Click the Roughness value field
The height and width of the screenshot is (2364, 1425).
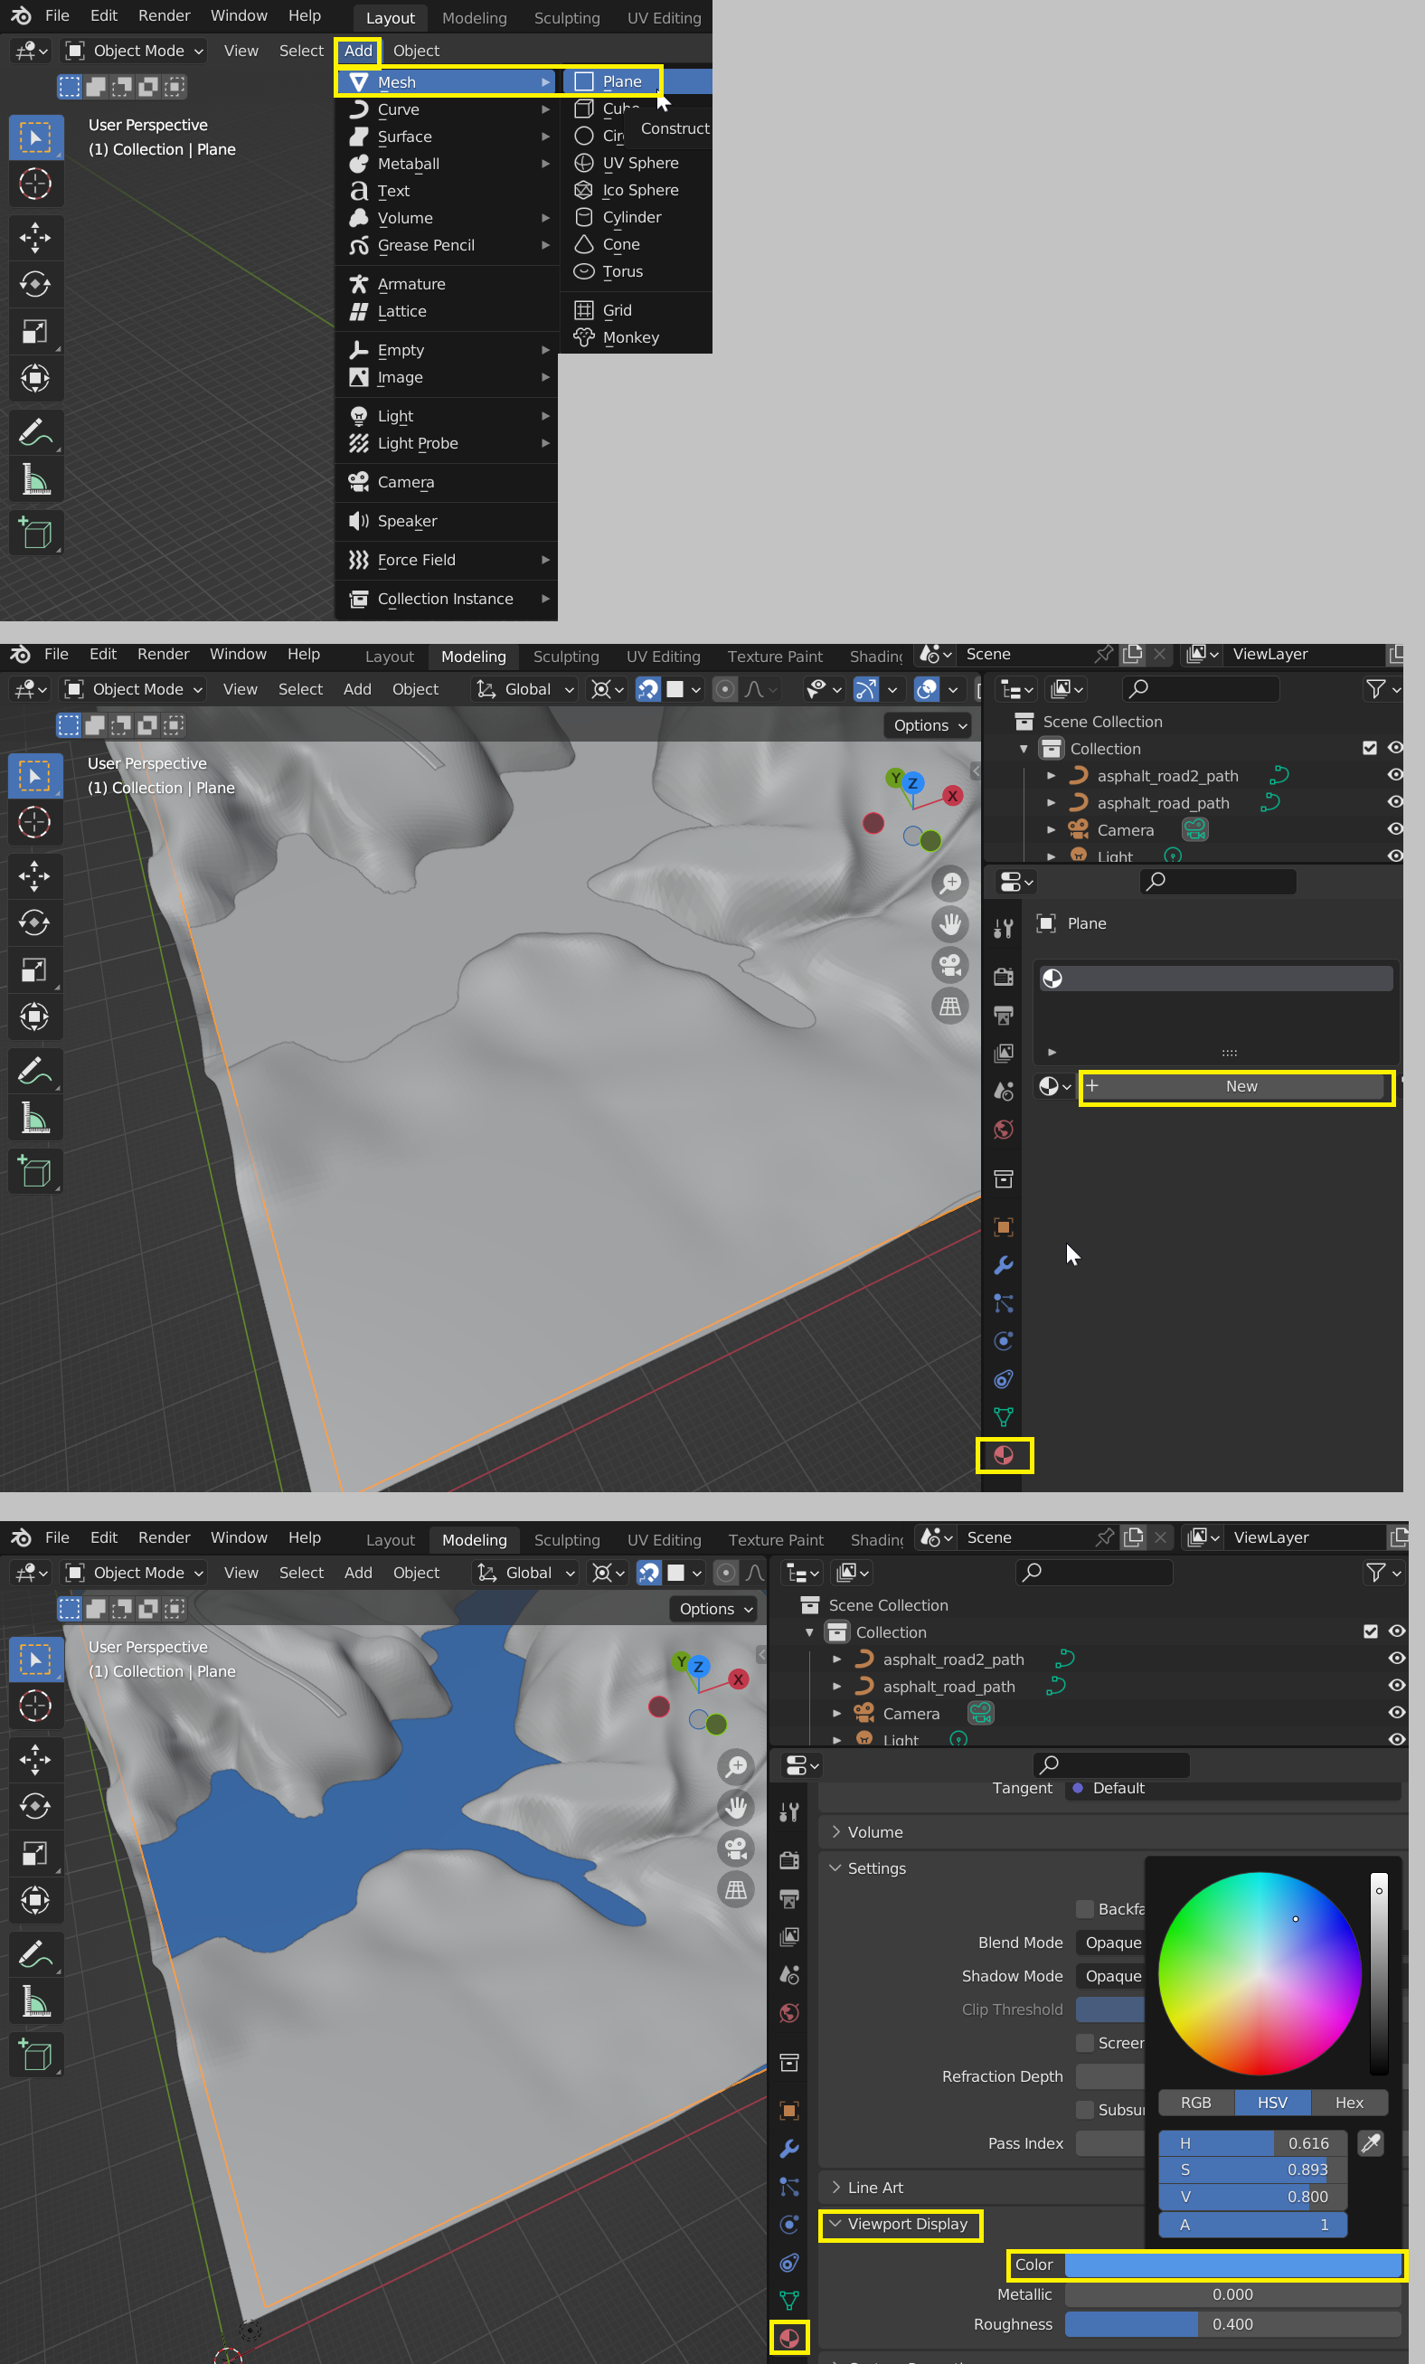pyautogui.click(x=1232, y=2323)
